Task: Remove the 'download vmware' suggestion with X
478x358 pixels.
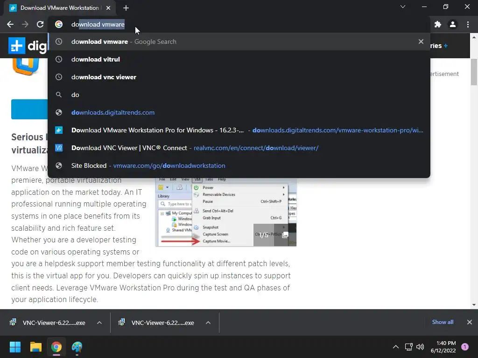Action: 421,41
